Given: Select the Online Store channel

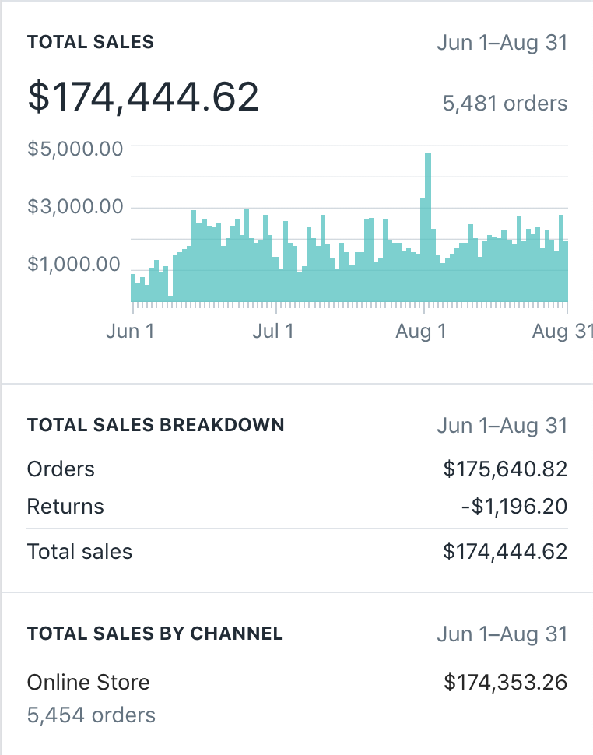Looking at the screenshot, I should [89, 683].
